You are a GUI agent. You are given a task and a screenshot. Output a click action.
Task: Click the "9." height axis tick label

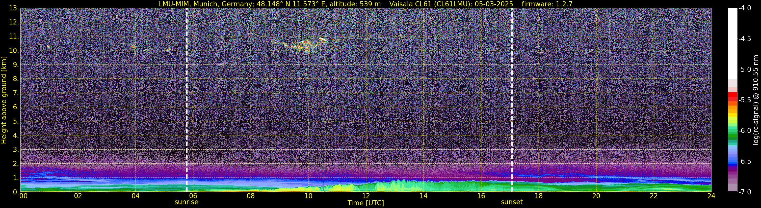pos(16,65)
